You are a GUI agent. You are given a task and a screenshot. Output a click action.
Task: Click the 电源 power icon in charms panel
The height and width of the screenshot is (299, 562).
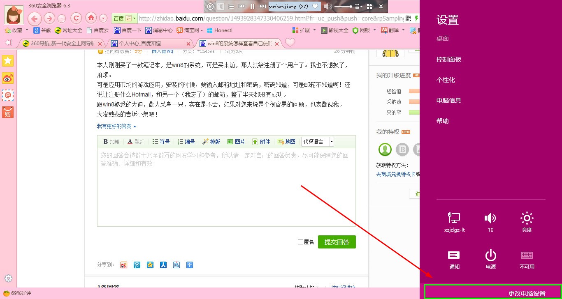[490, 255]
